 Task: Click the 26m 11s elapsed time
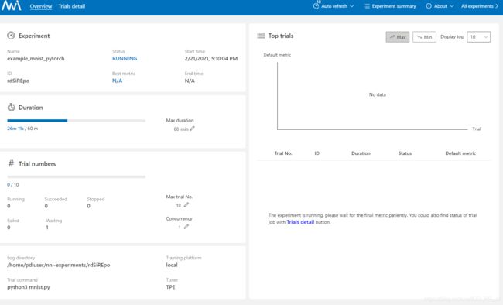(15, 129)
